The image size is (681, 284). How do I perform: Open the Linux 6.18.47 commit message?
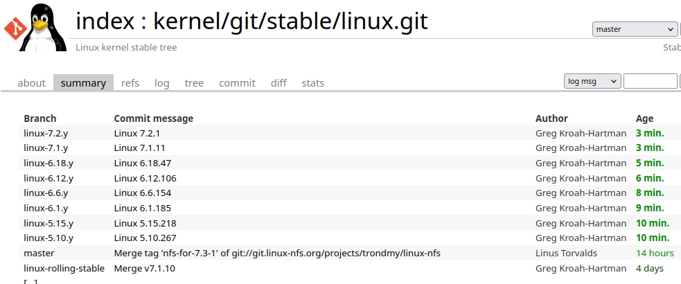coord(143,163)
